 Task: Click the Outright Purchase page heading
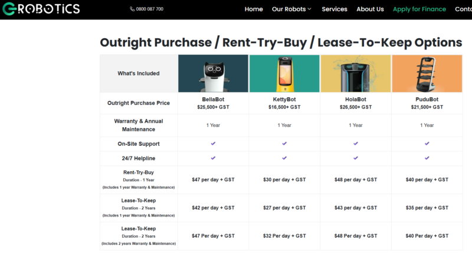(281, 42)
